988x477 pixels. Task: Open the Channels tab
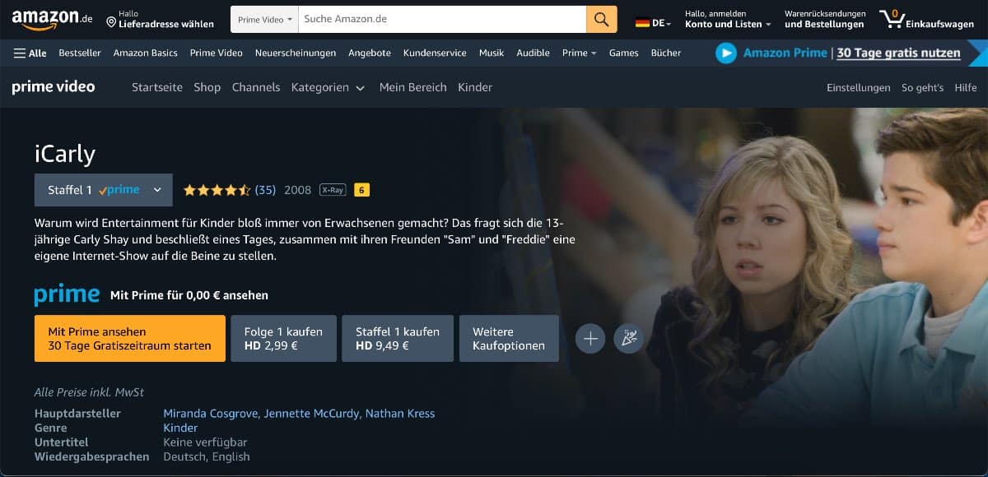tap(256, 87)
